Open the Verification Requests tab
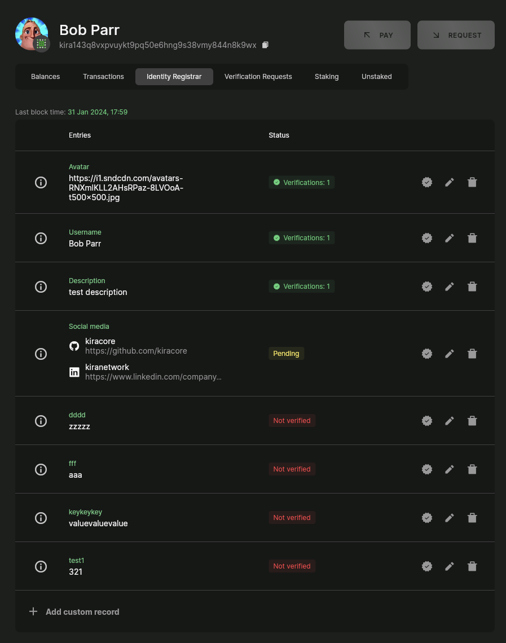506x643 pixels. 258,77
